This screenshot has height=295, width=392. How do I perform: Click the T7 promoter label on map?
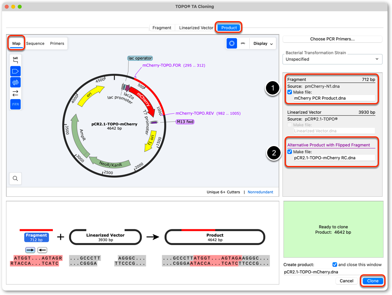point(146,122)
